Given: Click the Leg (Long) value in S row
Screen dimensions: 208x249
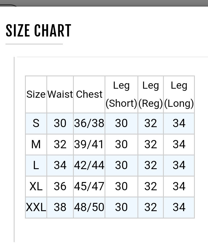Looking at the screenshot, I should coord(179,123).
